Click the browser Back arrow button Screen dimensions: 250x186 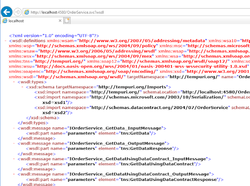pyautogui.click(x=7, y=12)
